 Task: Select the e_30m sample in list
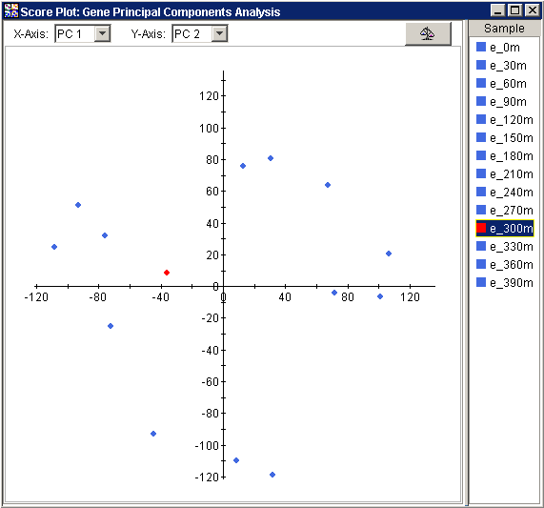505,65
